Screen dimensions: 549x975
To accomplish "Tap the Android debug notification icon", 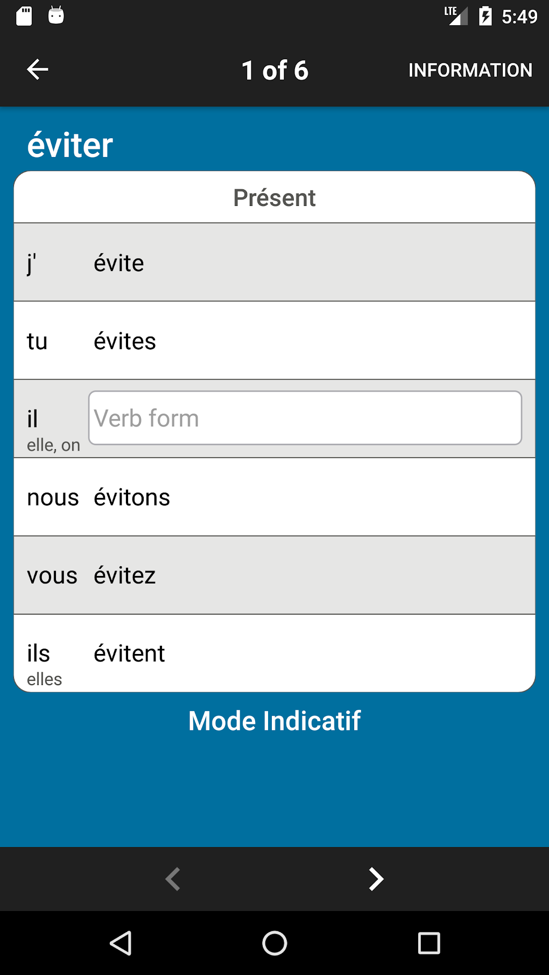I will tap(56, 16).
